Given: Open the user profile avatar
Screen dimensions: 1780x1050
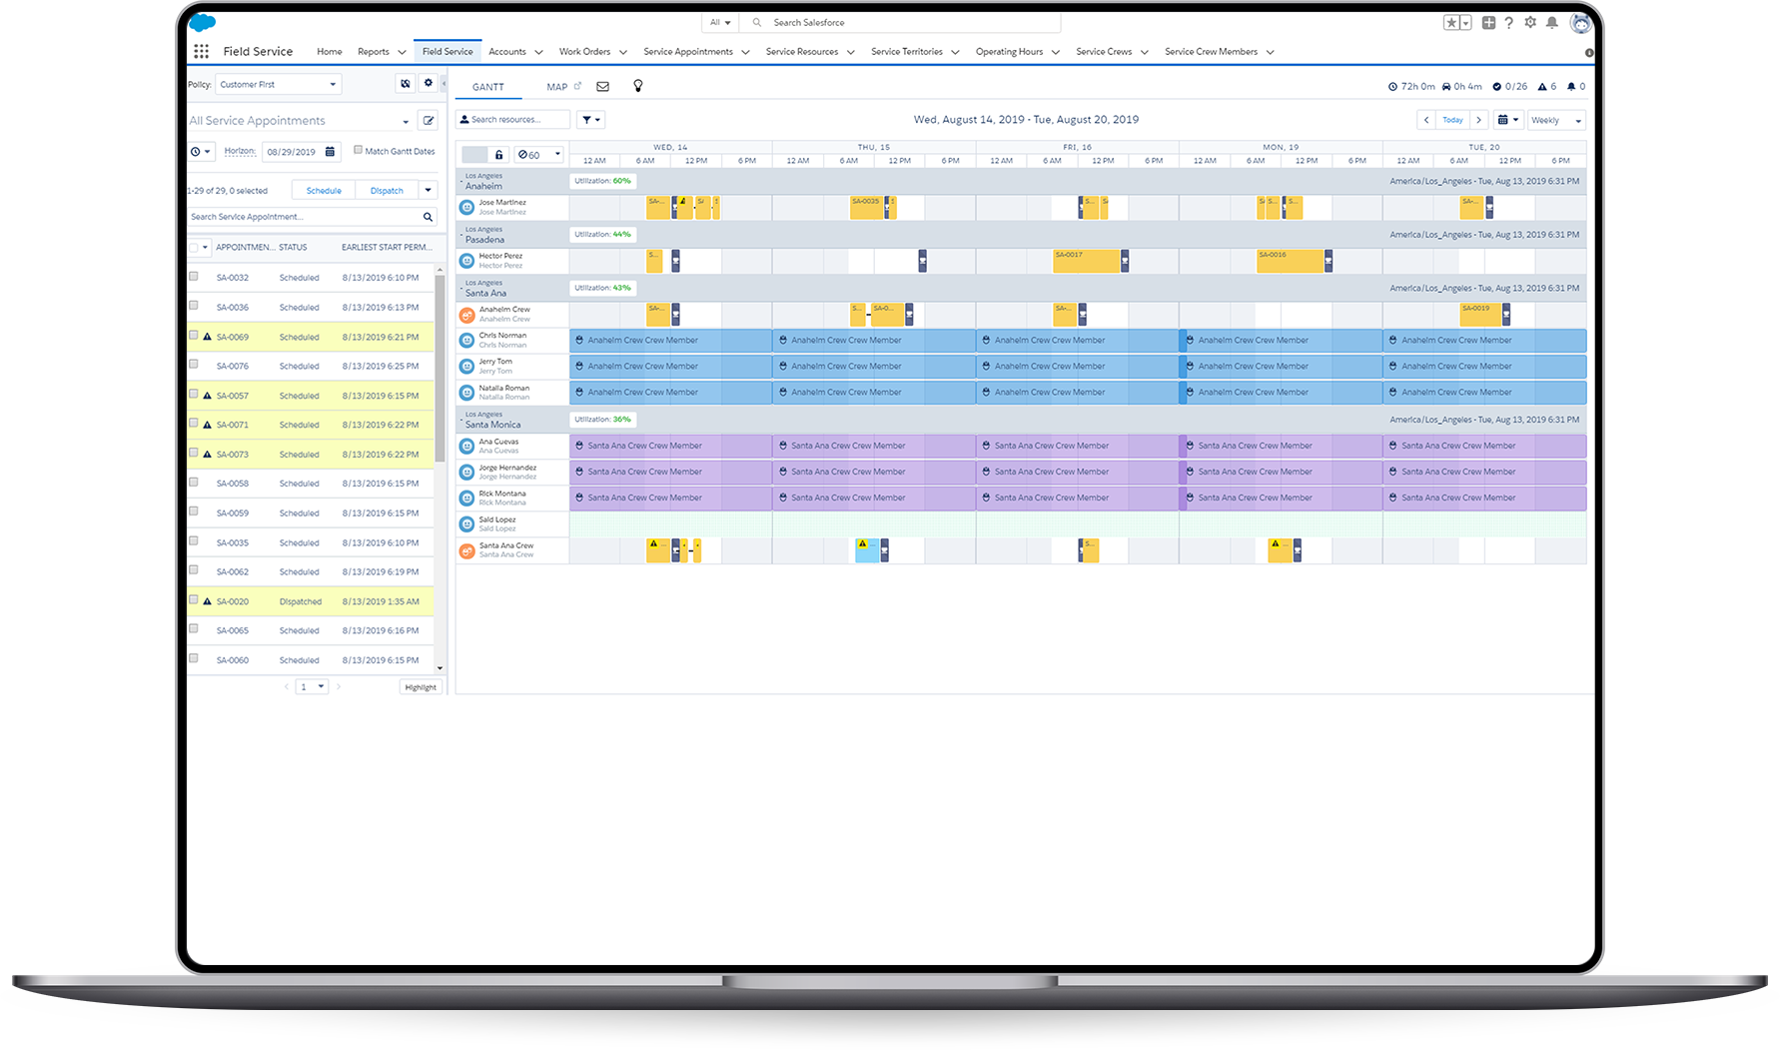Looking at the screenshot, I should [x=1580, y=22].
